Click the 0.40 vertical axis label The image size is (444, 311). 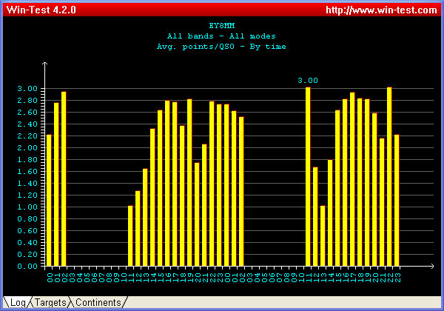pyautogui.click(x=27, y=243)
